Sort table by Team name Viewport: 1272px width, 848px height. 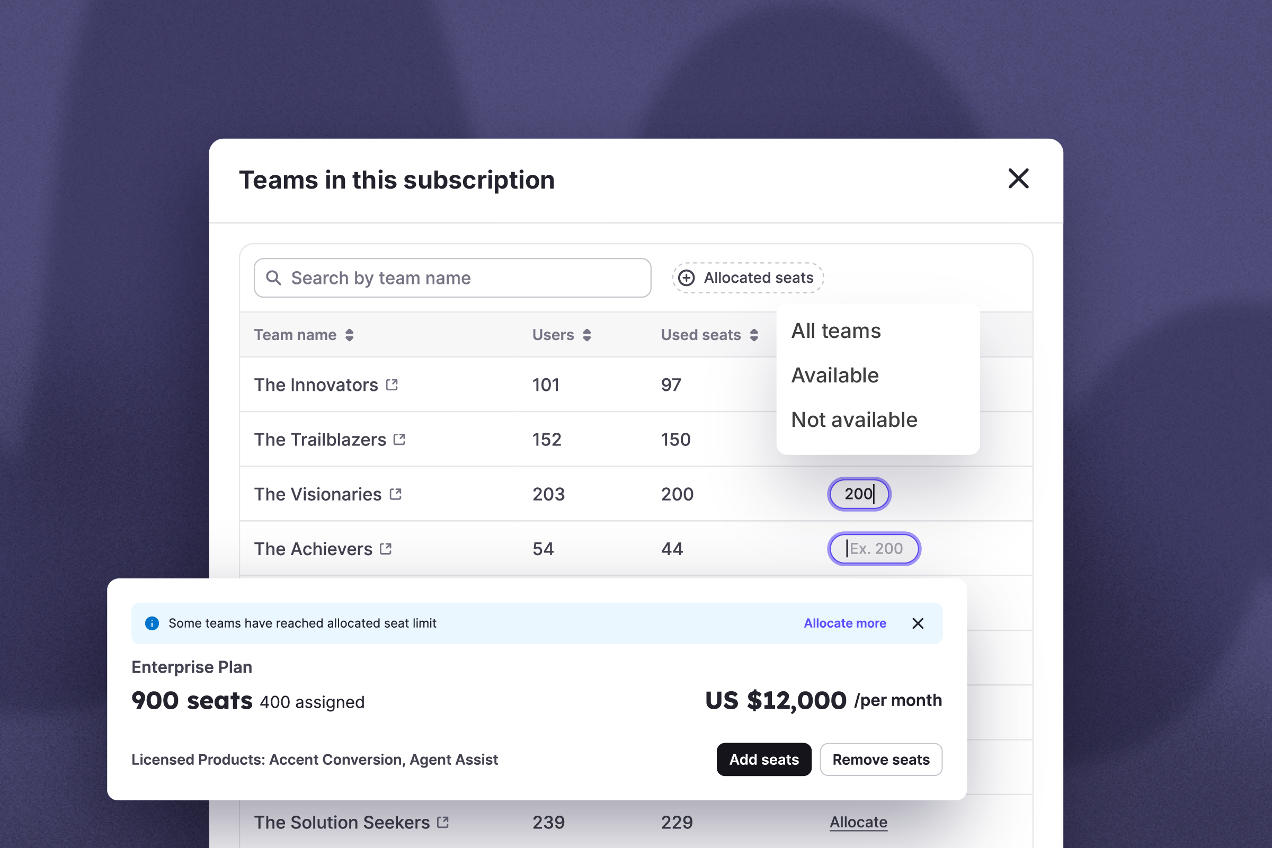pos(349,335)
